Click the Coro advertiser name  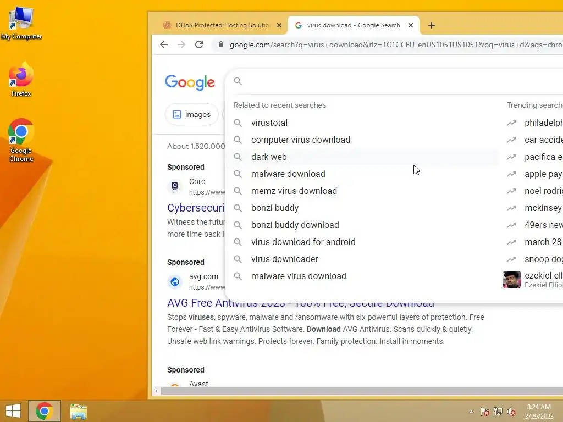pos(197,181)
